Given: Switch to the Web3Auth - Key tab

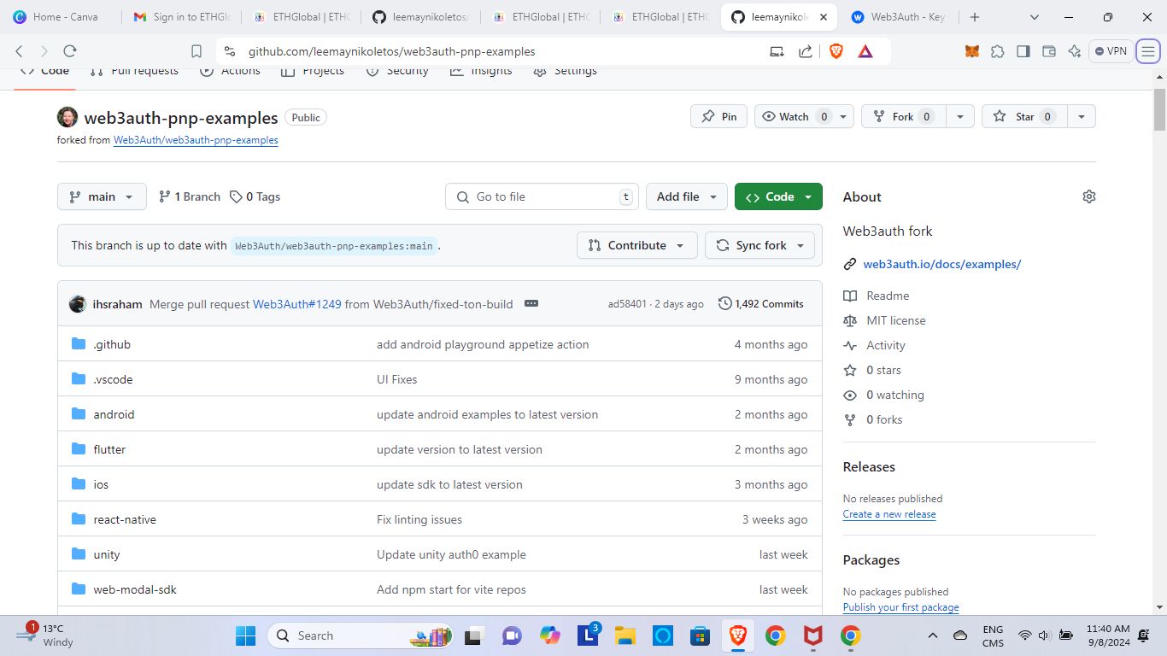Looking at the screenshot, I should point(897,17).
